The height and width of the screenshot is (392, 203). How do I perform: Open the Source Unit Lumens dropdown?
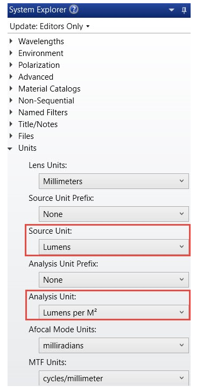click(x=114, y=247)
